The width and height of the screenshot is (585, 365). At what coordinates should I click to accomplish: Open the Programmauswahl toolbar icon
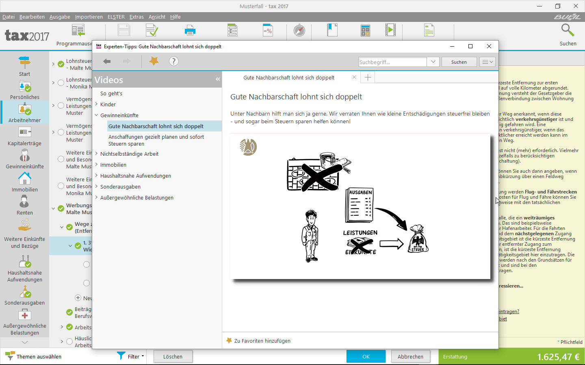(78, 30)
